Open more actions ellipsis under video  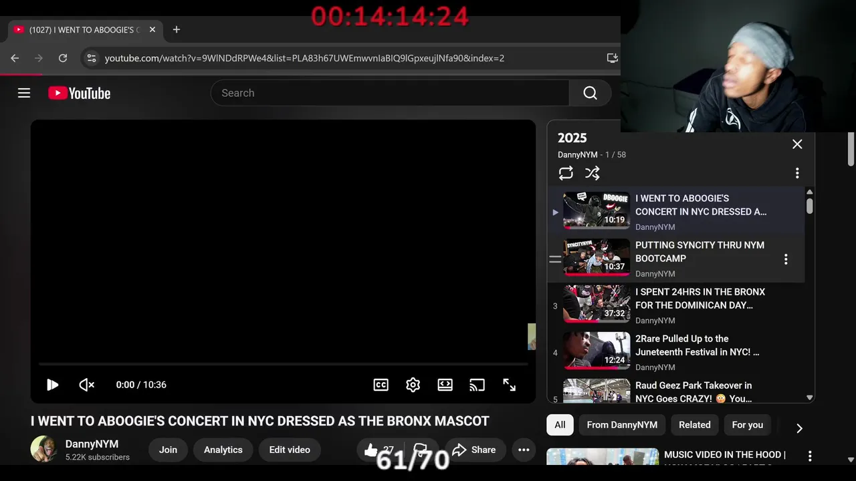[524, 450]
